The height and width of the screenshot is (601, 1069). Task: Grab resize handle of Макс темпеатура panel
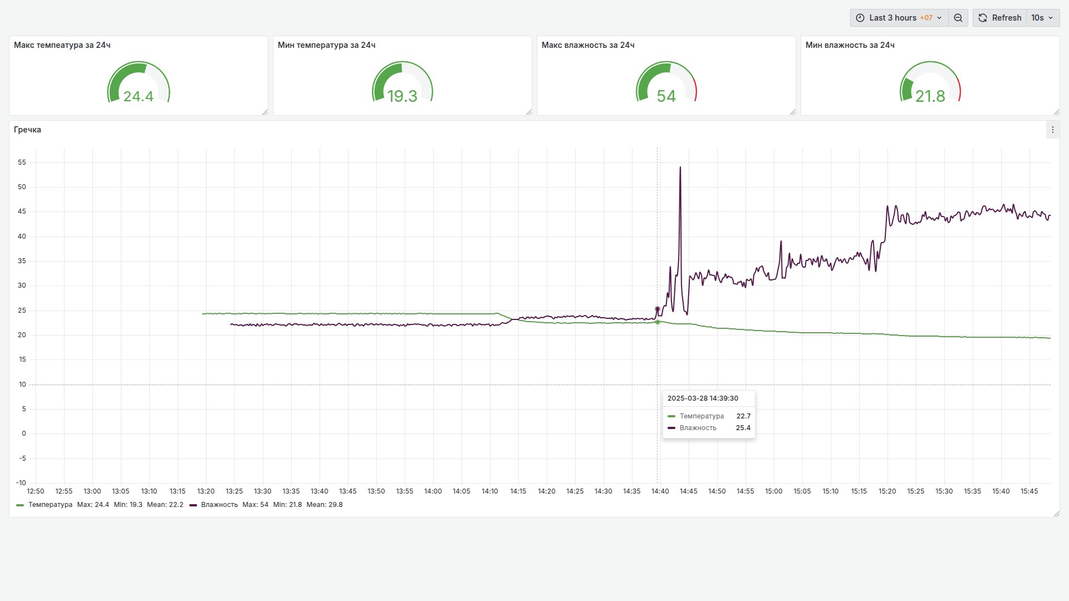coord(265,112)
